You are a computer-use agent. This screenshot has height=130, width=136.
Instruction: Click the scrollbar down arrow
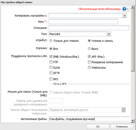click(x=132, y=121)
